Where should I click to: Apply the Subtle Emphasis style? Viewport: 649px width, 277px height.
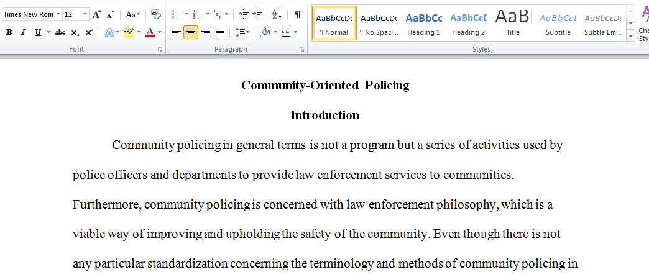pyautogui.click(x=602, y=23)
